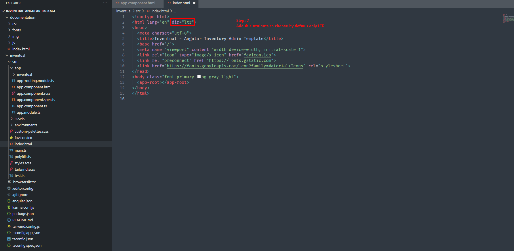Click inventual breadcrumb segment
Screen dimensions: 514x251
[x=124, y=11]
